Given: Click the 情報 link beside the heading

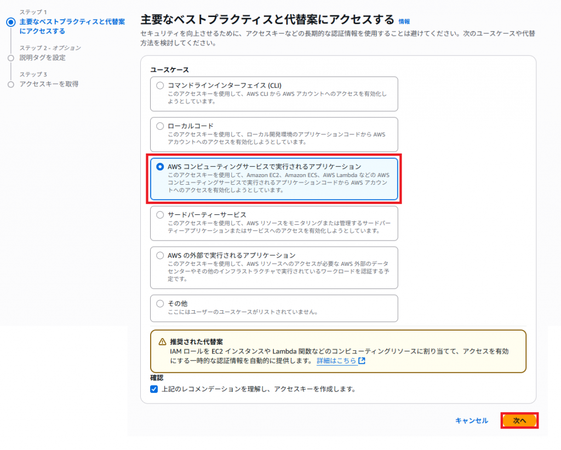Looking at the screenshot, I should click(x=404, y=21).
